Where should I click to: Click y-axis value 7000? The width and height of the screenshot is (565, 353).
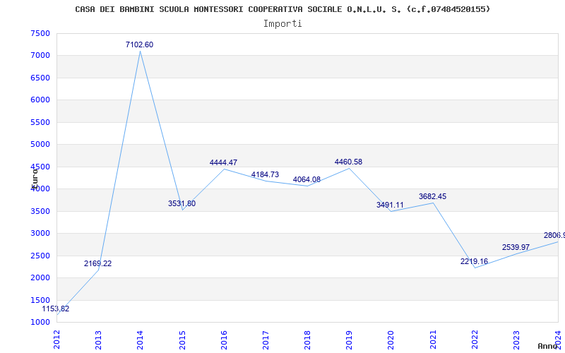coord(40,56)
